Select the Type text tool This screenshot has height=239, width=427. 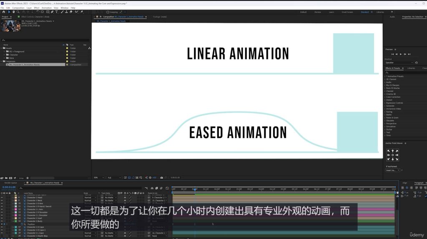57,12
